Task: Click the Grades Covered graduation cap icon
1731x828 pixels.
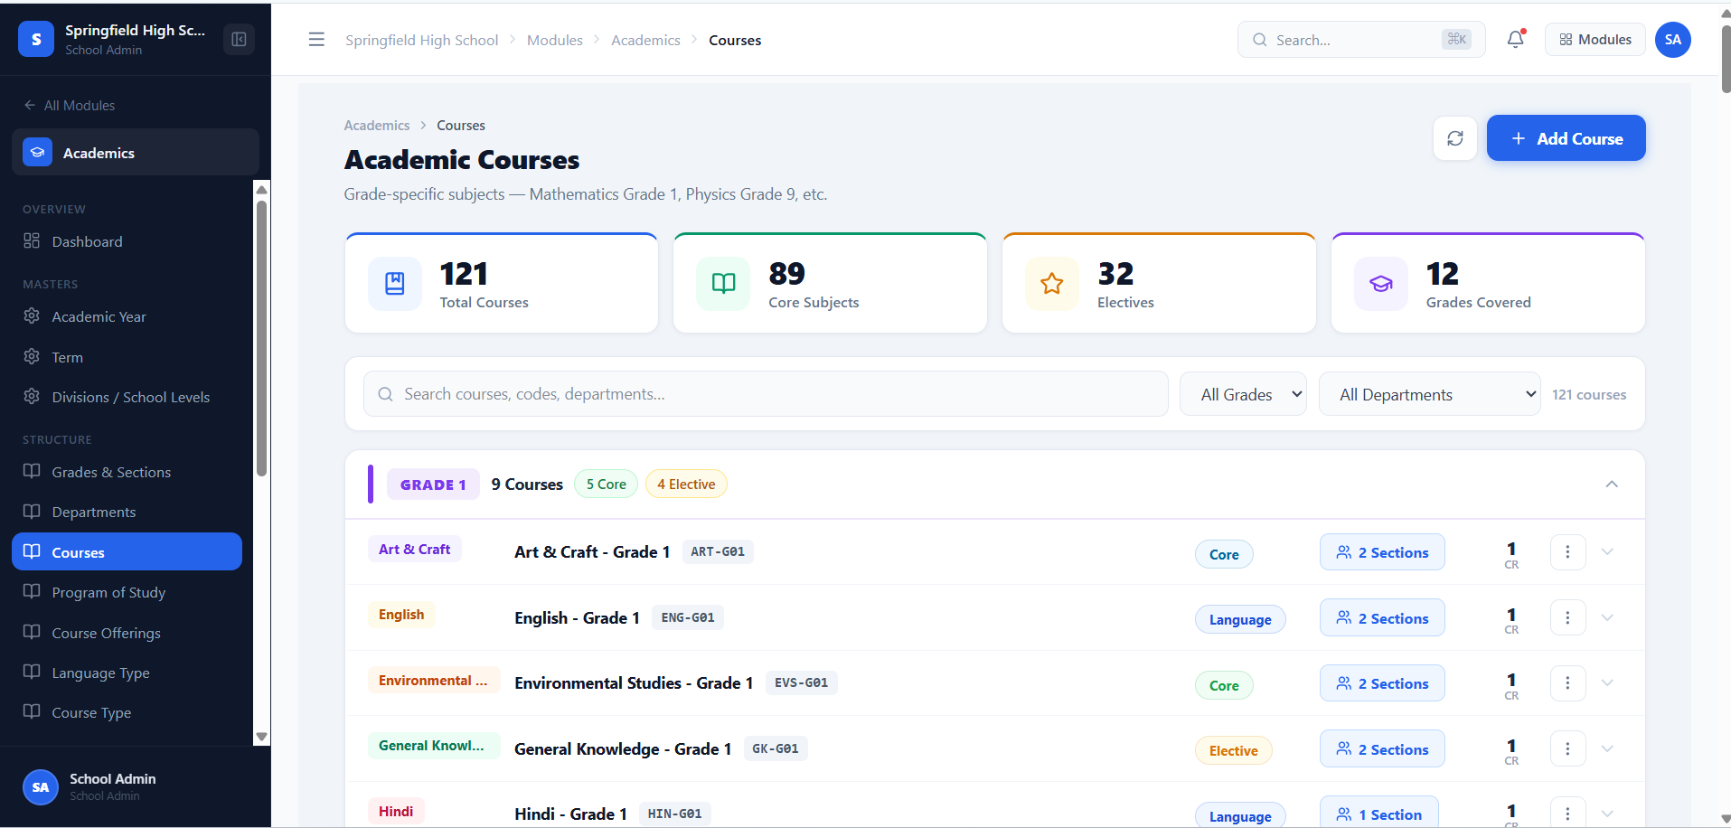Action: tap(1381, 284)
